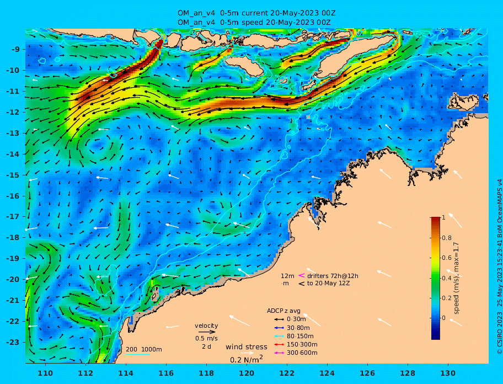
Task: Click the longitude label '130'
Action: pyautogui.click(x=448, y=373)
